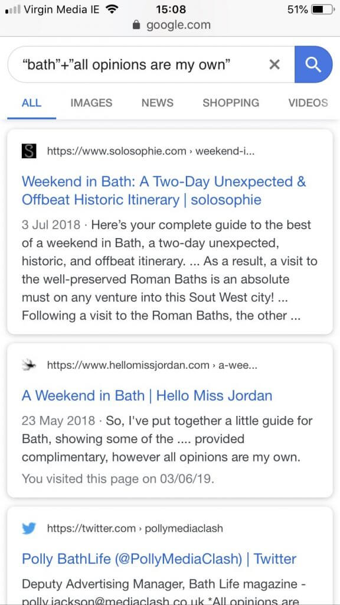Open the A Weekend in Bath article link
This screenshot has width=340, height=605.
146,395
